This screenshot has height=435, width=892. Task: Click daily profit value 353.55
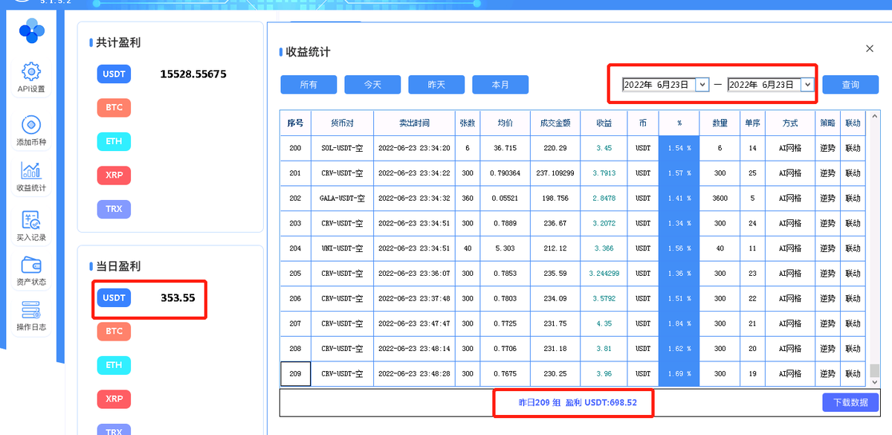178,298
